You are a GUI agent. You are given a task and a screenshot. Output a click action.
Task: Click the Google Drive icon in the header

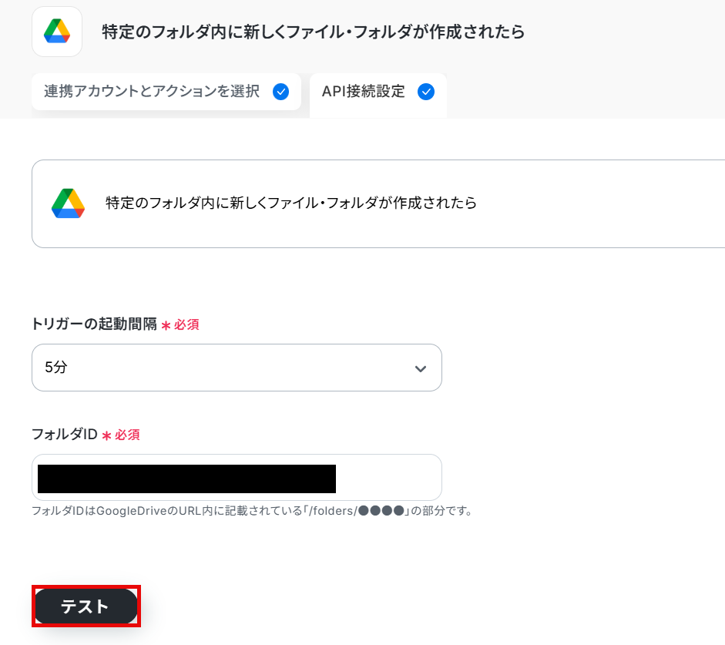point(57,32)
